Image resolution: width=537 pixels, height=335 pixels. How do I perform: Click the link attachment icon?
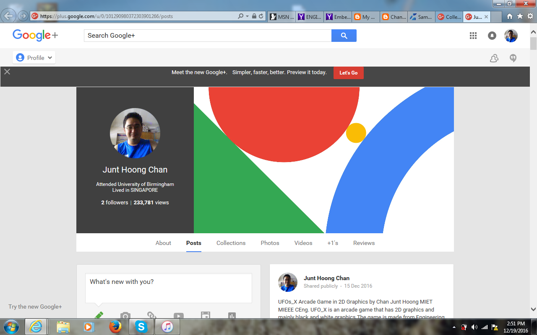(151, 316)
